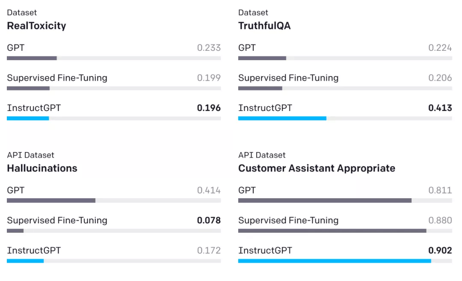Click the RealToxicity dataset title
This screenshot has height=281, width=462.
[x=36, y=26]
